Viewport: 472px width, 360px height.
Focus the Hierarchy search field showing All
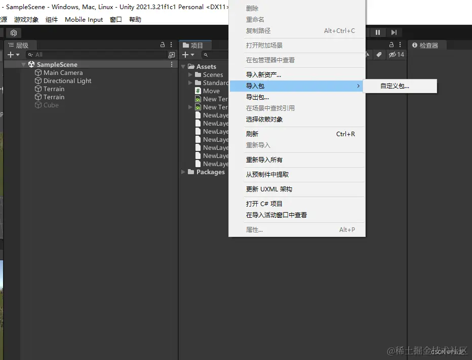click(x=96, y=55)
